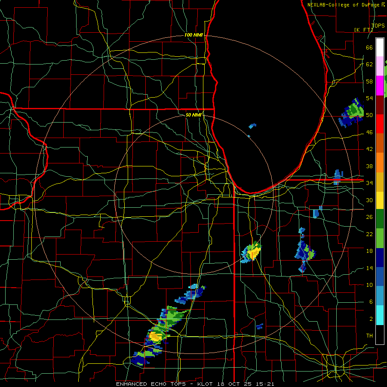Click the light green legend swatch

tap(380, 238)
